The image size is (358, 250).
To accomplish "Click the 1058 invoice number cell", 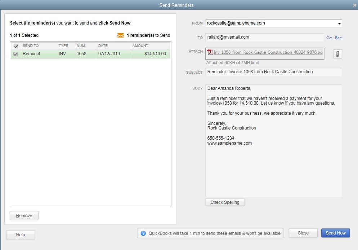I will 87,54.
